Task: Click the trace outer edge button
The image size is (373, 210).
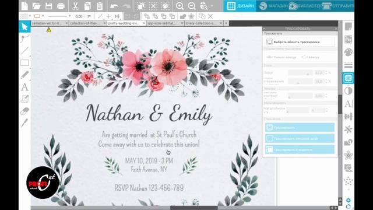Action: [300, 139]
